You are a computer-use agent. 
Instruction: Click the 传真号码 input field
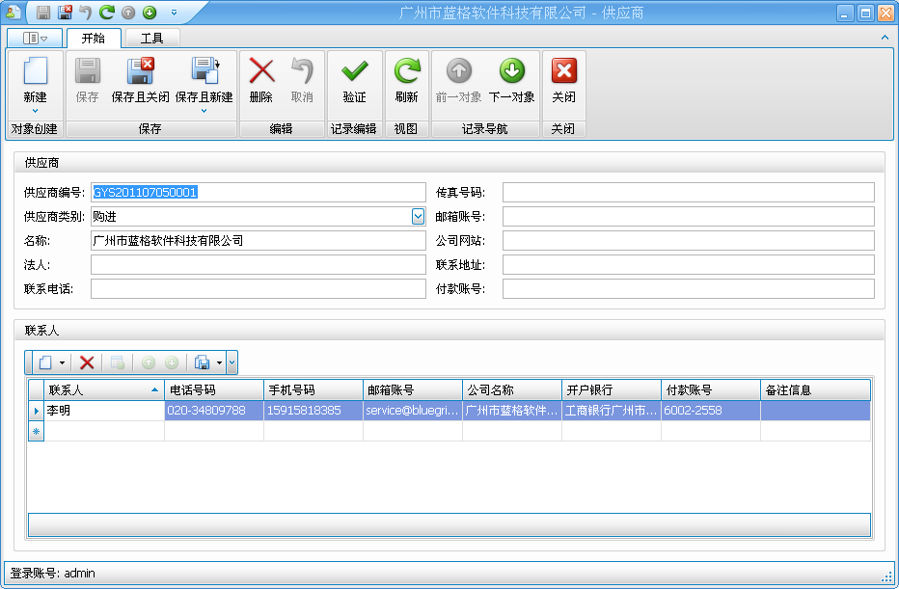(688, 193)
